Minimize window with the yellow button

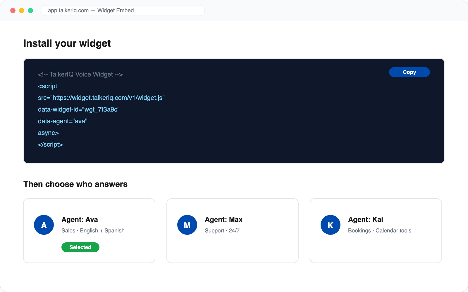(22, 11)
